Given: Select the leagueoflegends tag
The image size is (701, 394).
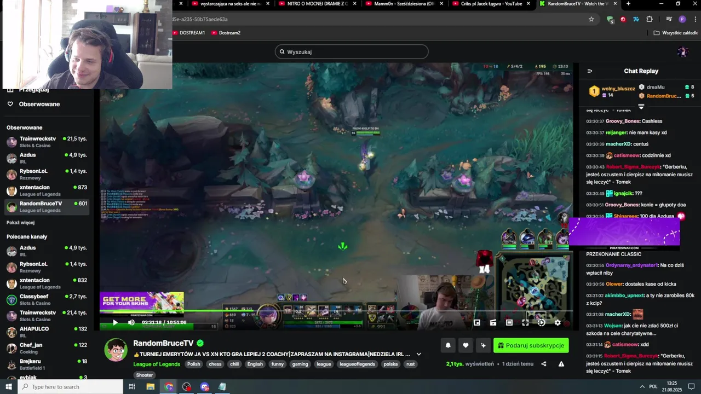Looking at the screenshot, I should tap(357, 364).
